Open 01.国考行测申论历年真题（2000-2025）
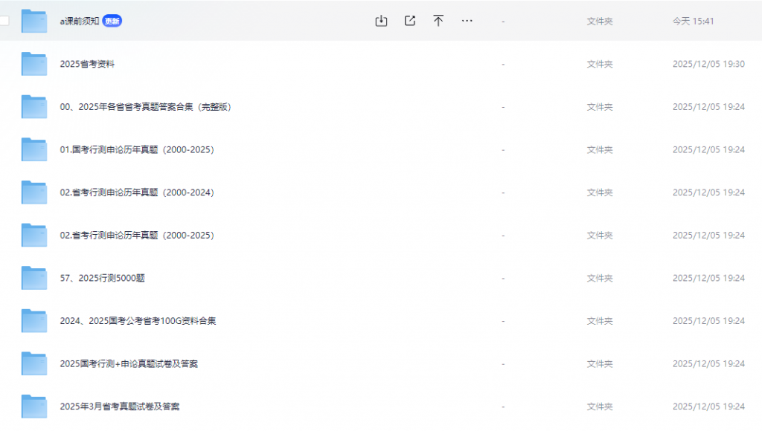Screen dimensions: 762x431 tap(137, 150)
